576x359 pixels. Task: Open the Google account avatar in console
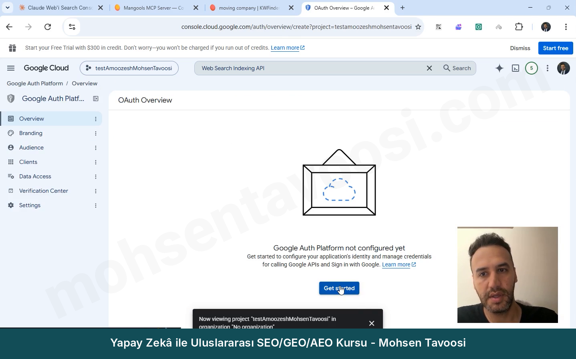click(564, 68)
